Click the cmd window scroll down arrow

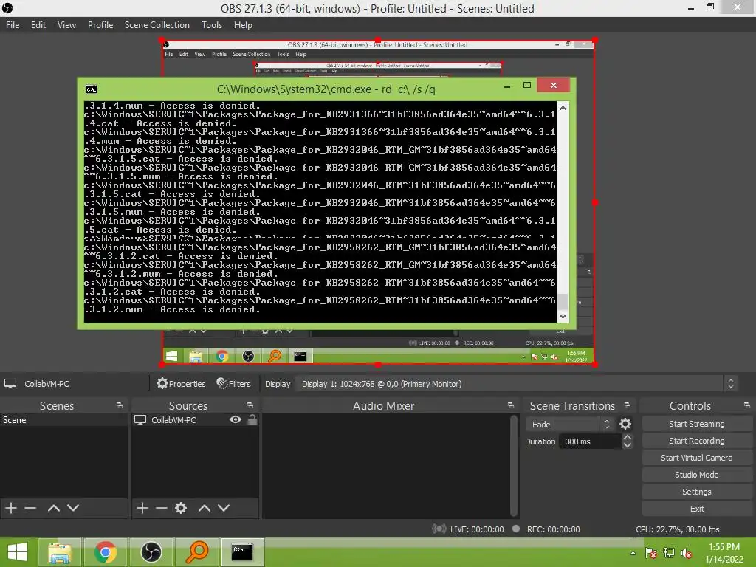pos(563,316)
